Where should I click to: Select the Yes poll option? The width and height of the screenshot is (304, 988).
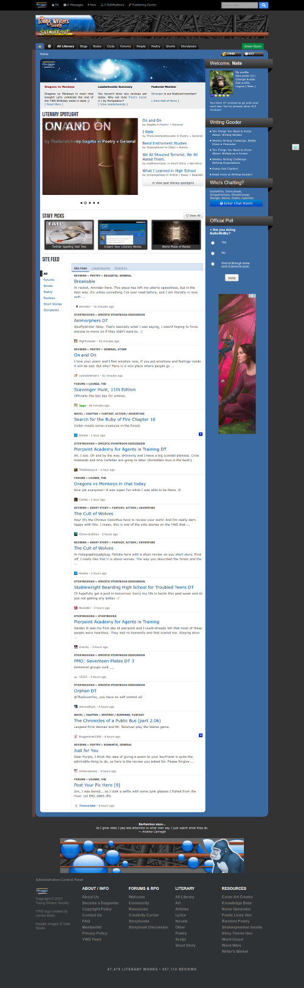tap(213, 242)
